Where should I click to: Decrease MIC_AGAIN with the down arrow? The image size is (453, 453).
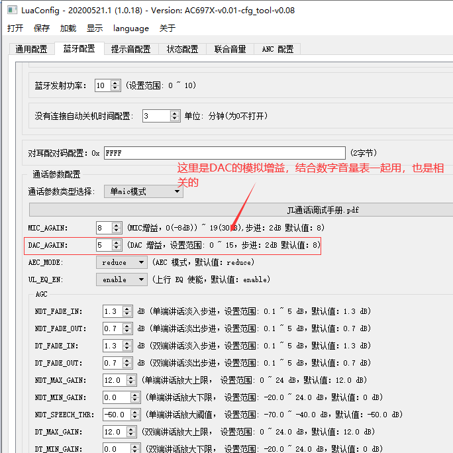(x=116, y=230)
